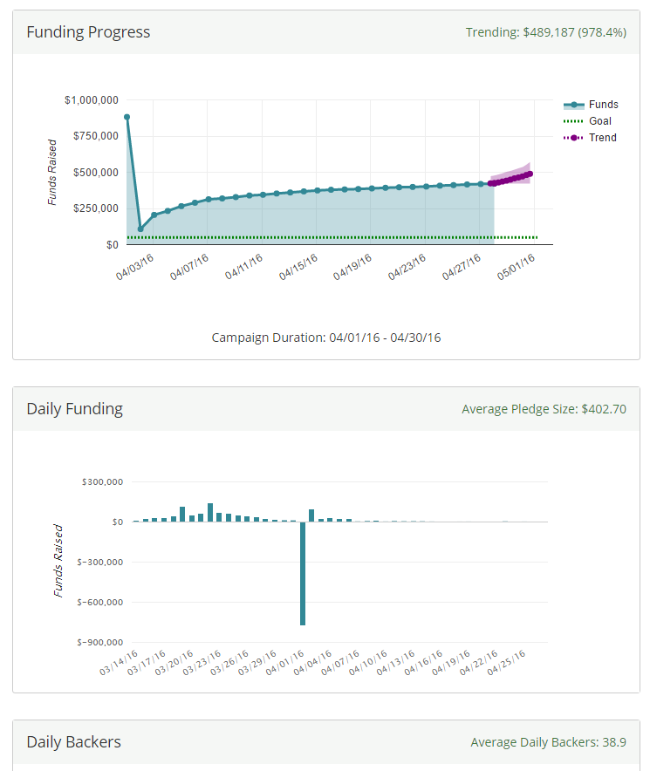Click the Trending $489,187 text

545,32
